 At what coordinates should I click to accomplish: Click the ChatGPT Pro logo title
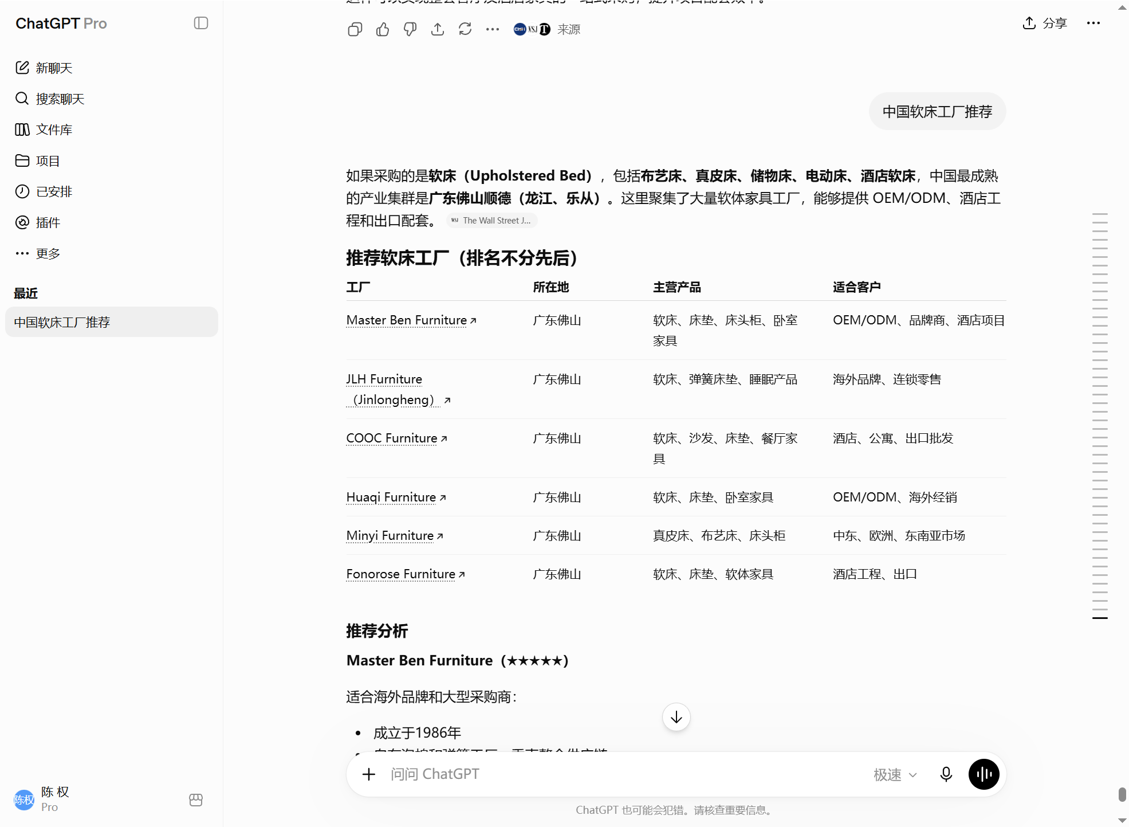point(61,23)
